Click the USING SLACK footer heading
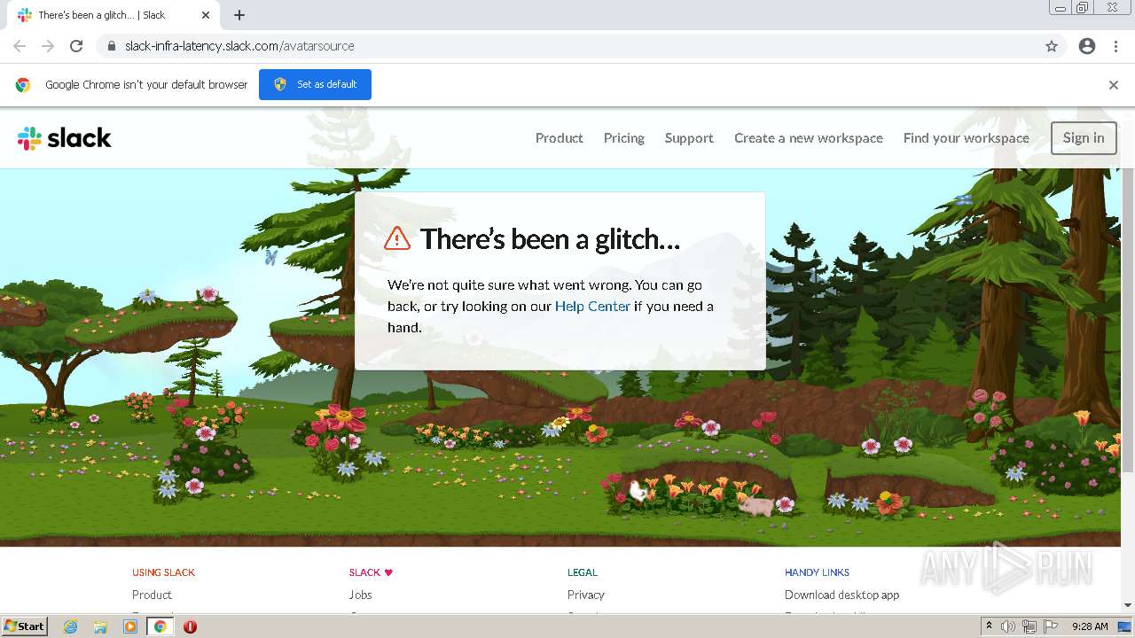1135x638 pixels. (163, 572)
